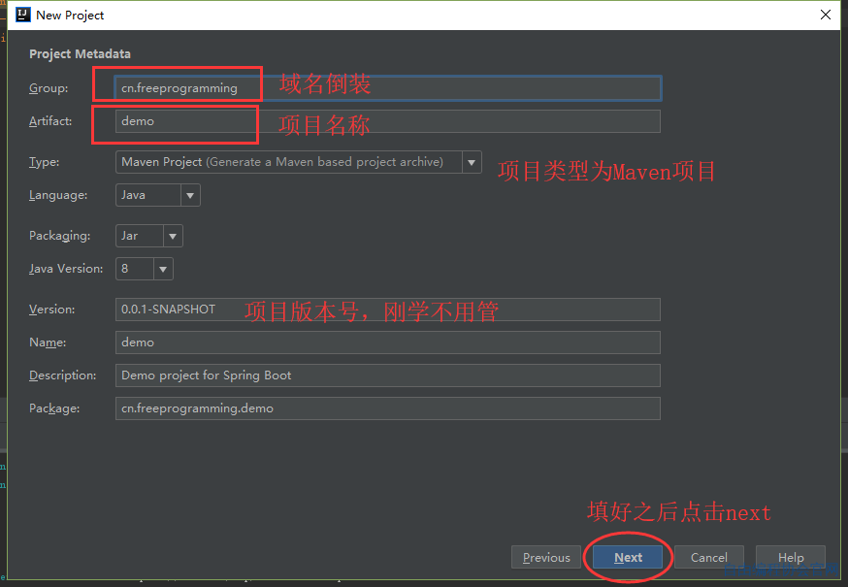
Task: Close the New Project dialog
Action: pyautogui.click(x=826, y=15)
